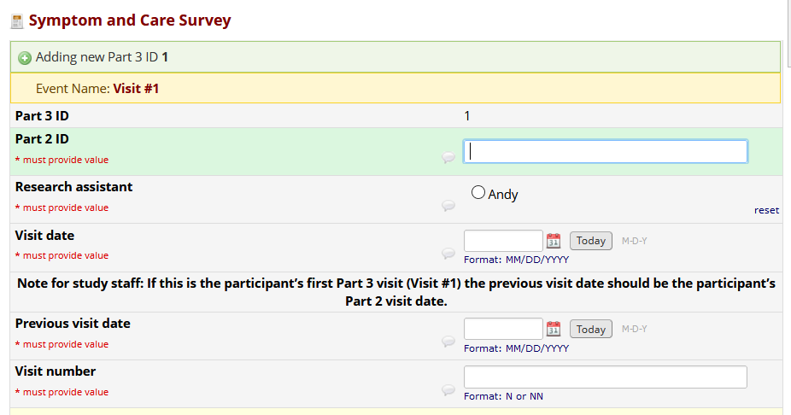This screenshot has width=791, height=415.
Task: Click into the Previous visit date input box
Action: pyautogui.click(x=503, y=330)
